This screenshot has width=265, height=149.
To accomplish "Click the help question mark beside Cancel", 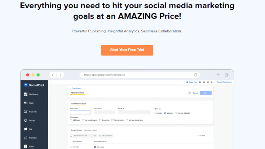I will click(x=189, y=93).
